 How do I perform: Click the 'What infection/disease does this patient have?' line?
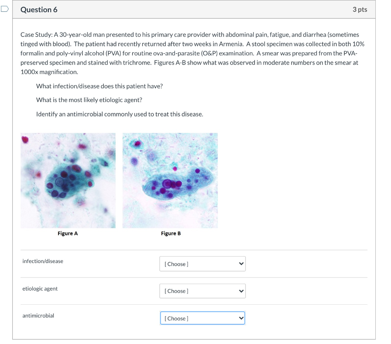[99, 86]
